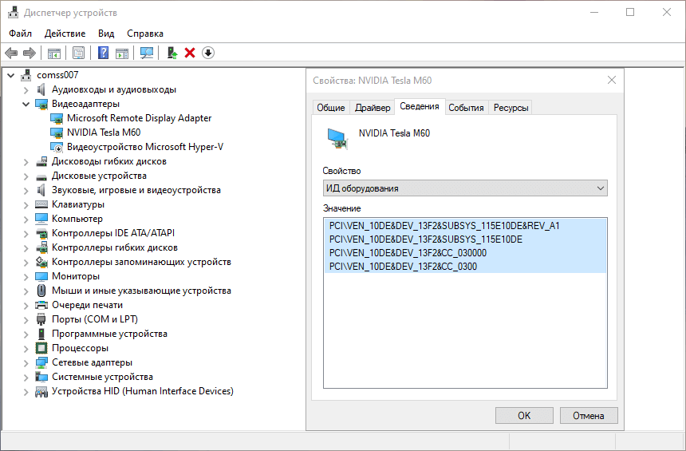Select Звуковые, игровые и видеоустройства item

pyautogui.click(x=136, y=191)
